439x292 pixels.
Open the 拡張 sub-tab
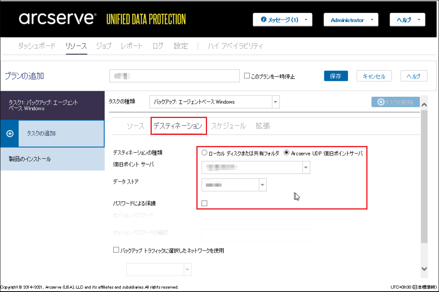pos(263,126)
